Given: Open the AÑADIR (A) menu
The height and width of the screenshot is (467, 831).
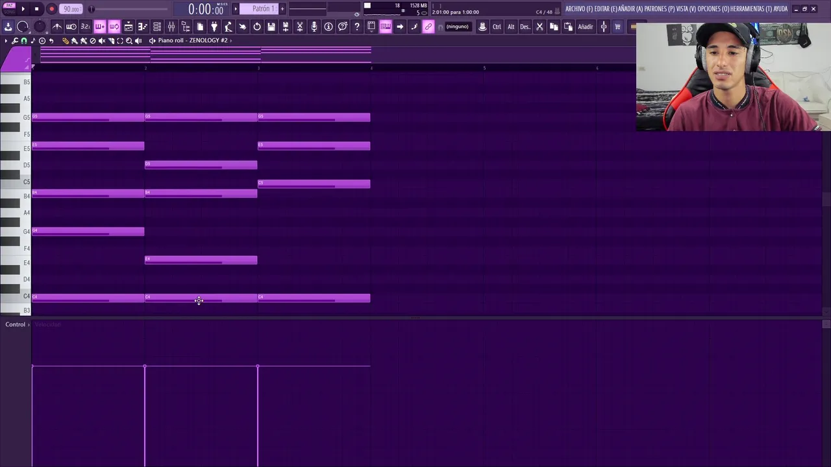Looking at the screenshot, I should click(x=631, y=9).
